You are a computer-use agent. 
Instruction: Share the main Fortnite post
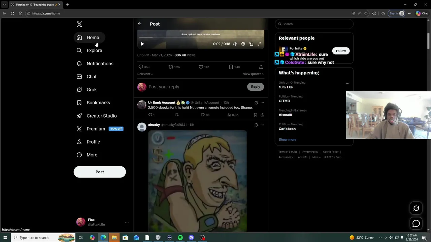(x=261, y=67)
